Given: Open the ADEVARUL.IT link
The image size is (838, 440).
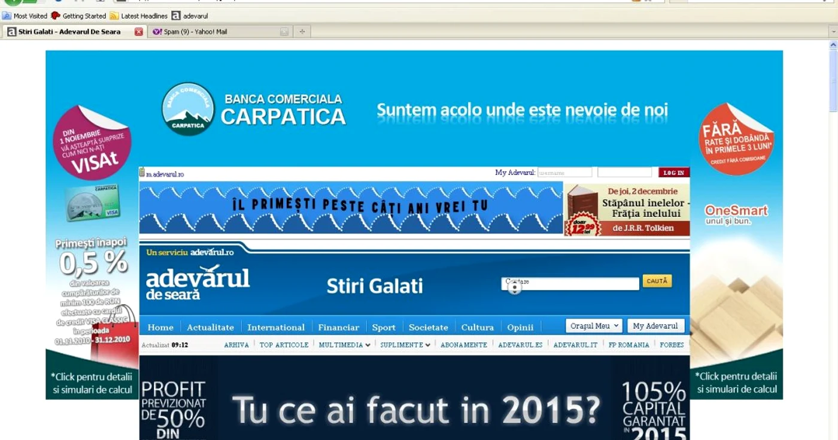Looking at the screenshot, I should pos(575,345).
